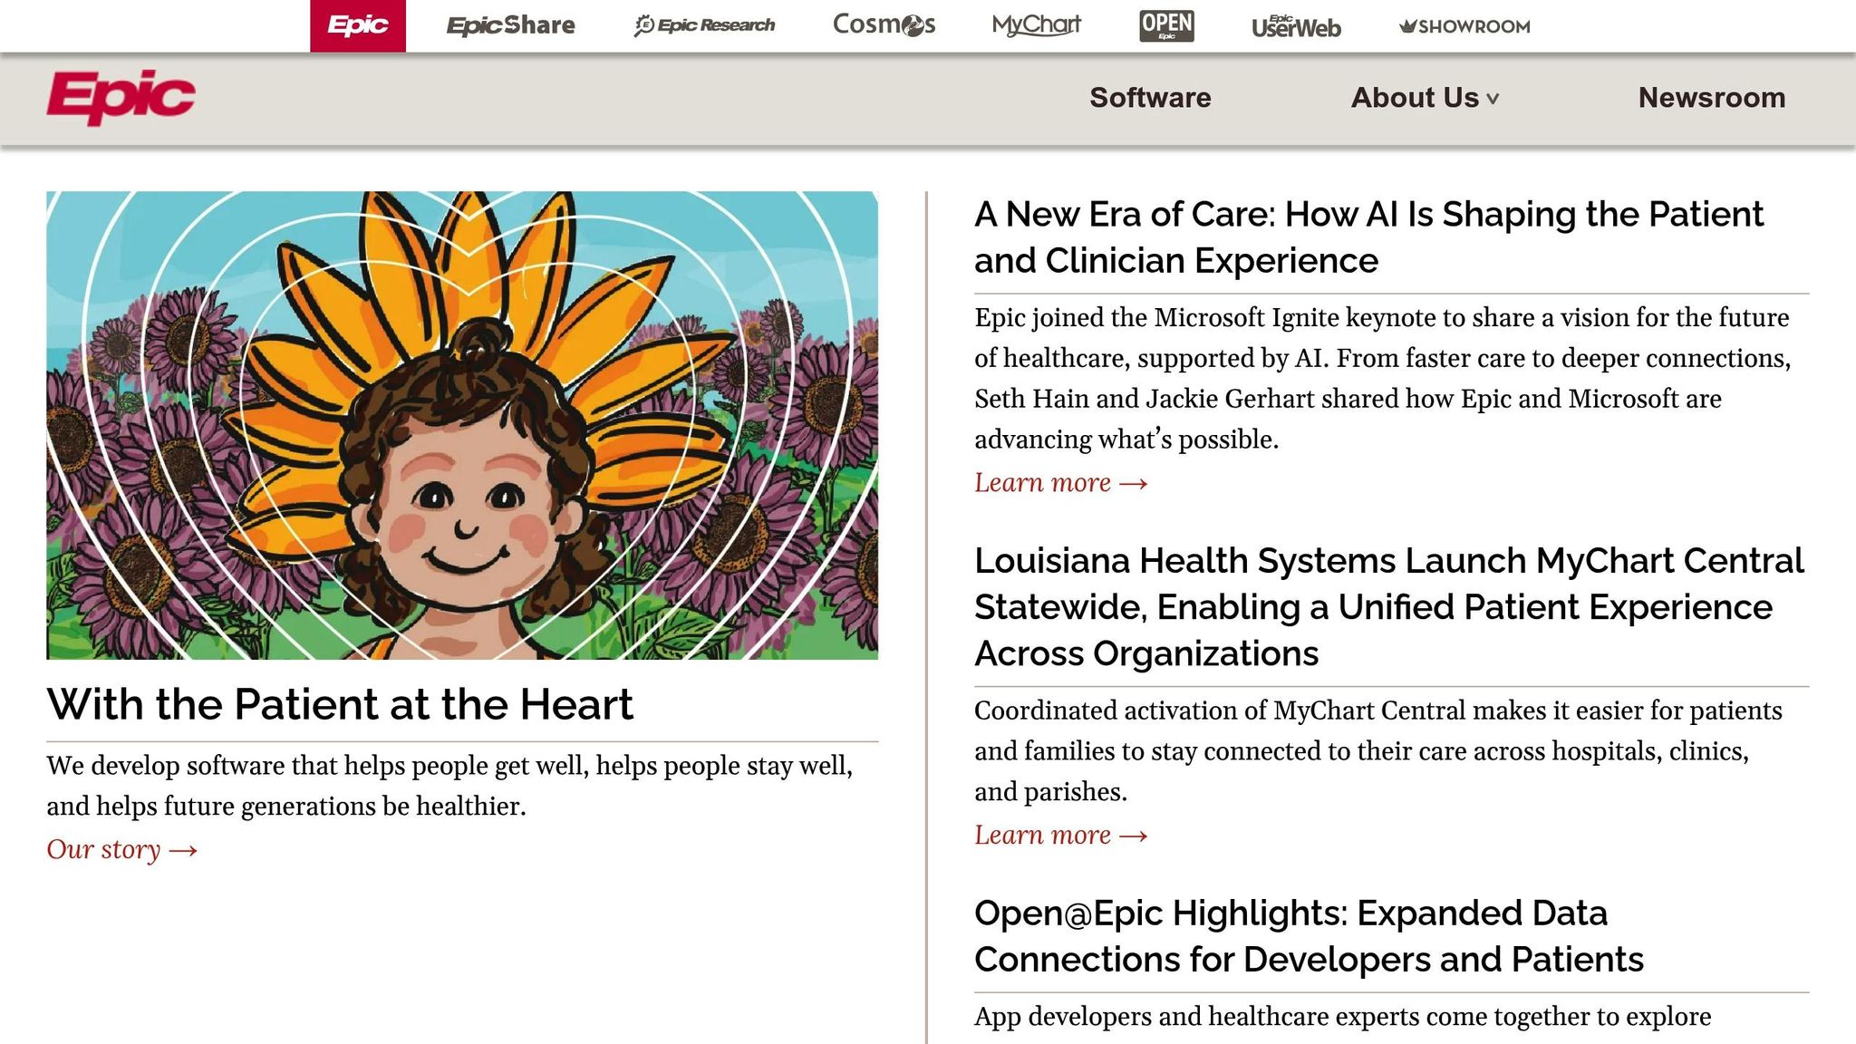Follow the Our story link
Screen dimensions: 1856x1044
pos(123,849)
